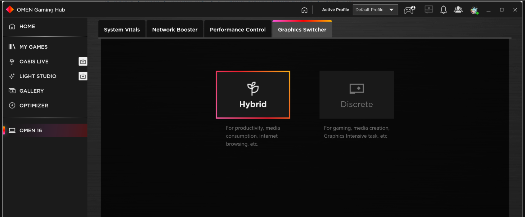Screen dimensions: 525x217
Task: Click the sparkle icon beside LIGHT STUDIO
Action: 12,76
